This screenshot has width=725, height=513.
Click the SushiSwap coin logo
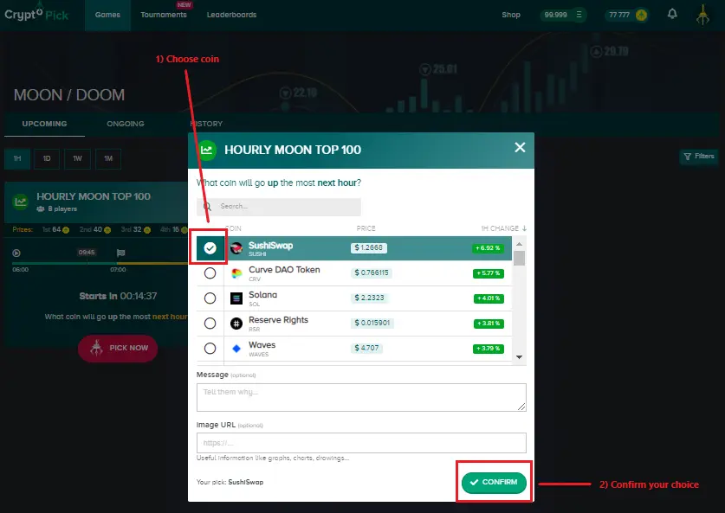(236, 248)
